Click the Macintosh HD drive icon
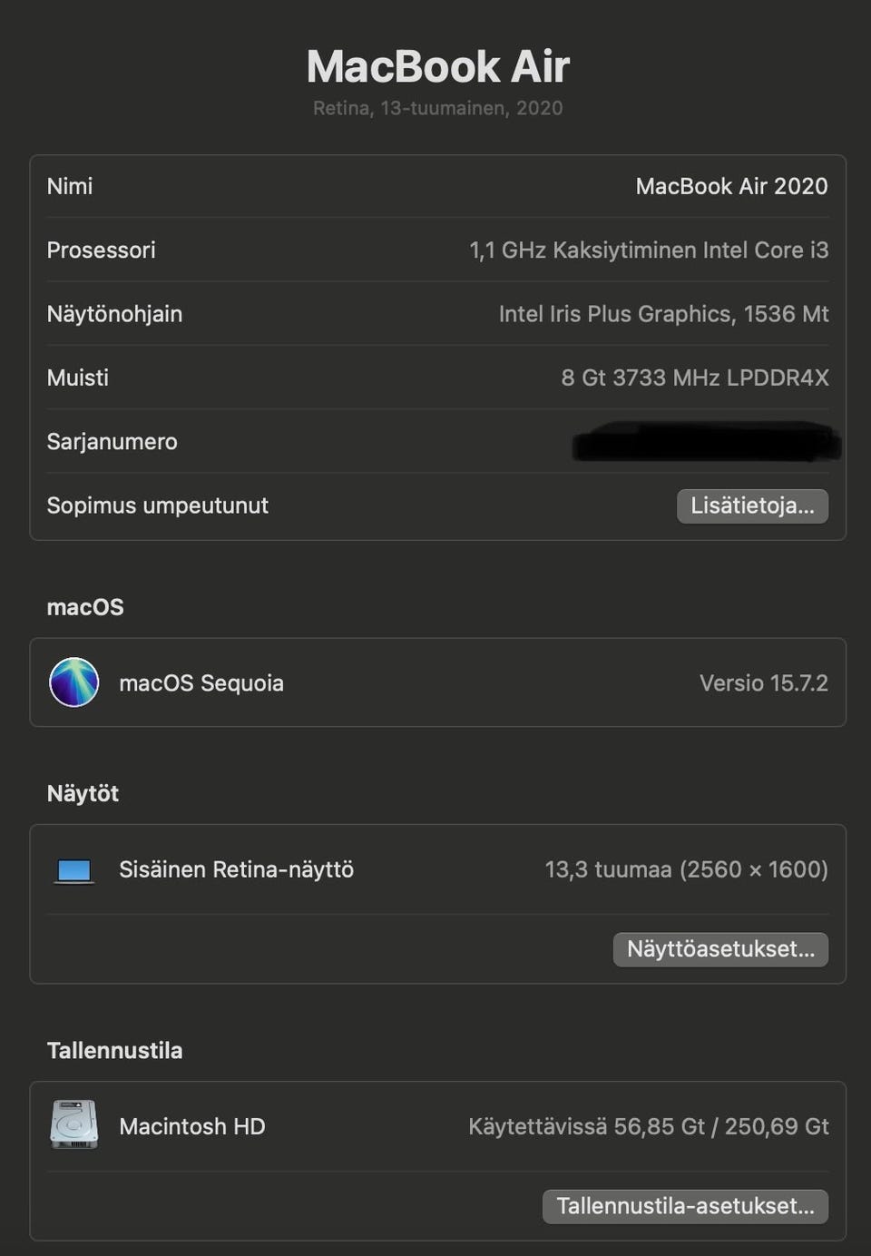 coord(73,1125)
